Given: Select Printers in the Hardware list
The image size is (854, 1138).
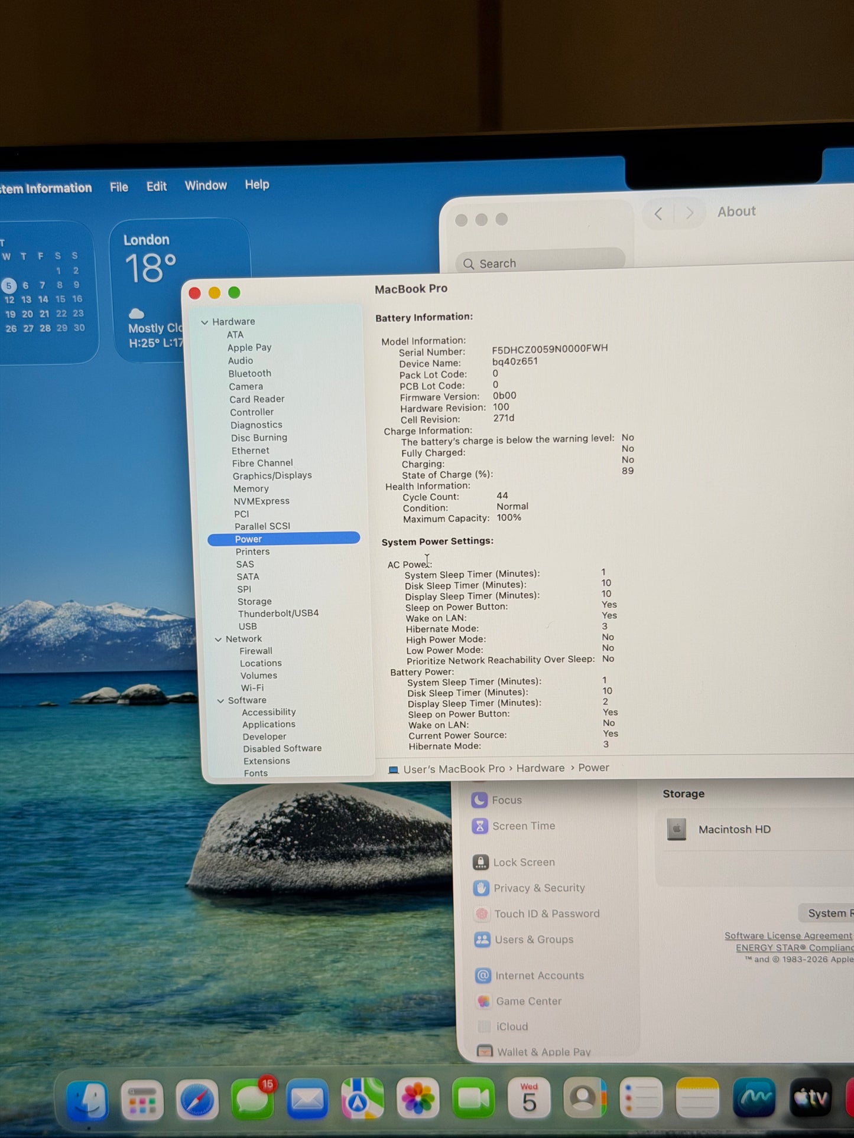Looking at the screenshot, I should [253, 552].
